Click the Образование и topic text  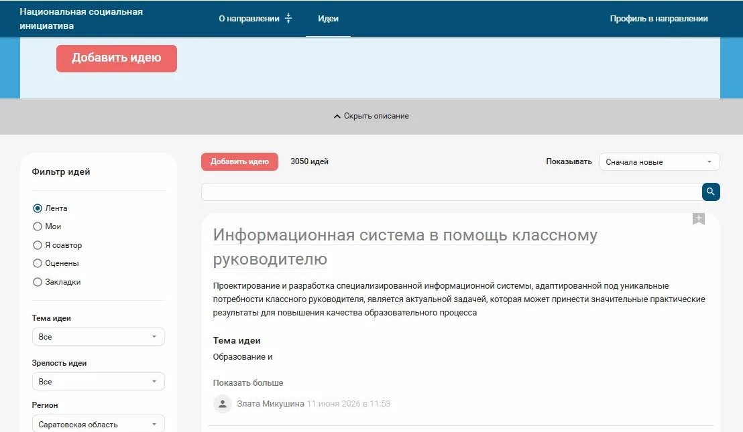[x=243, y=357]
